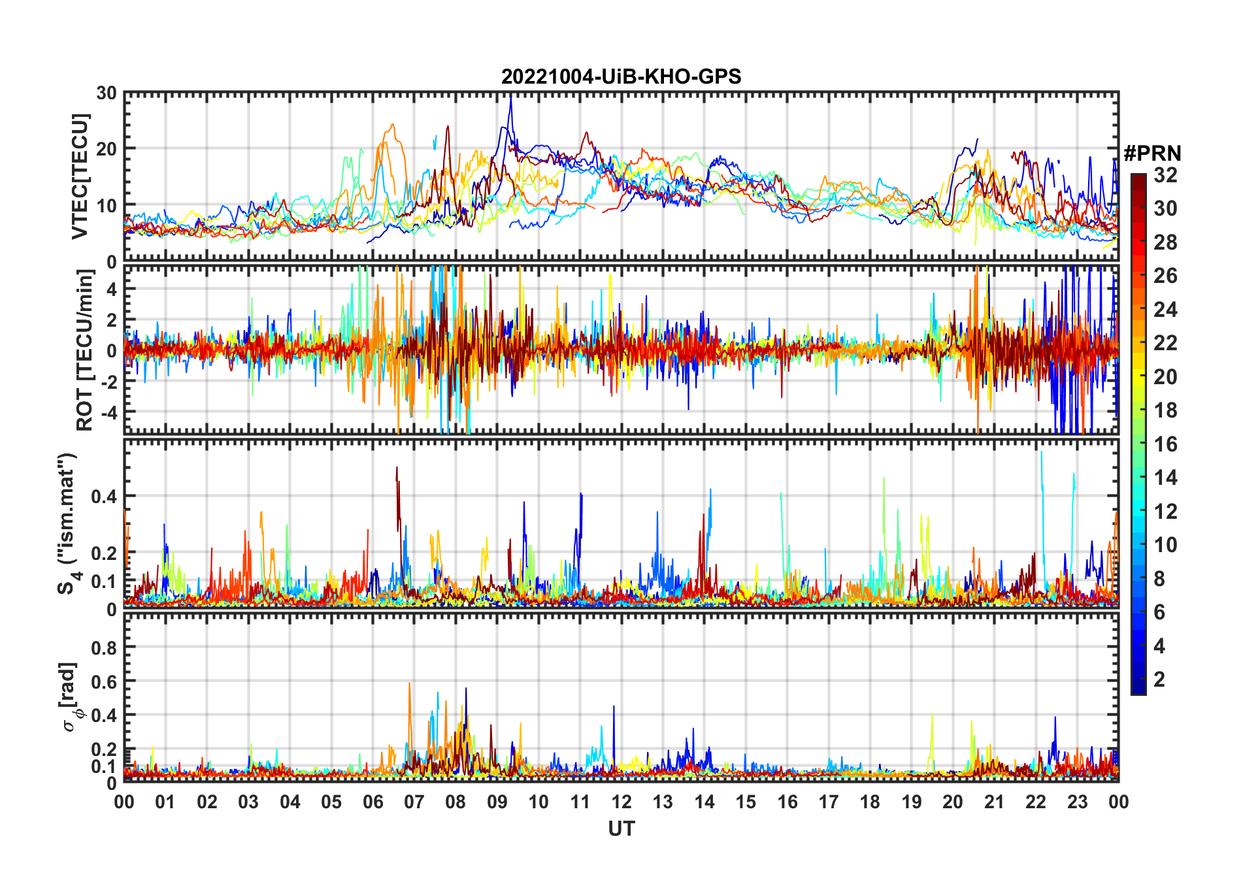
Task: Click colorbar tick label 32
Action: click(1165, 175)
